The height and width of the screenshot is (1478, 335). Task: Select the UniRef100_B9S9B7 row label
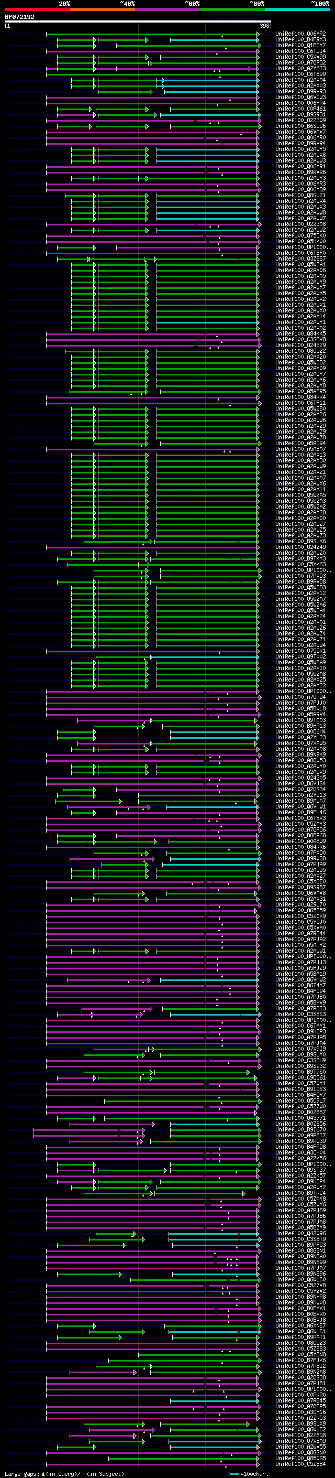pos(300,888)
